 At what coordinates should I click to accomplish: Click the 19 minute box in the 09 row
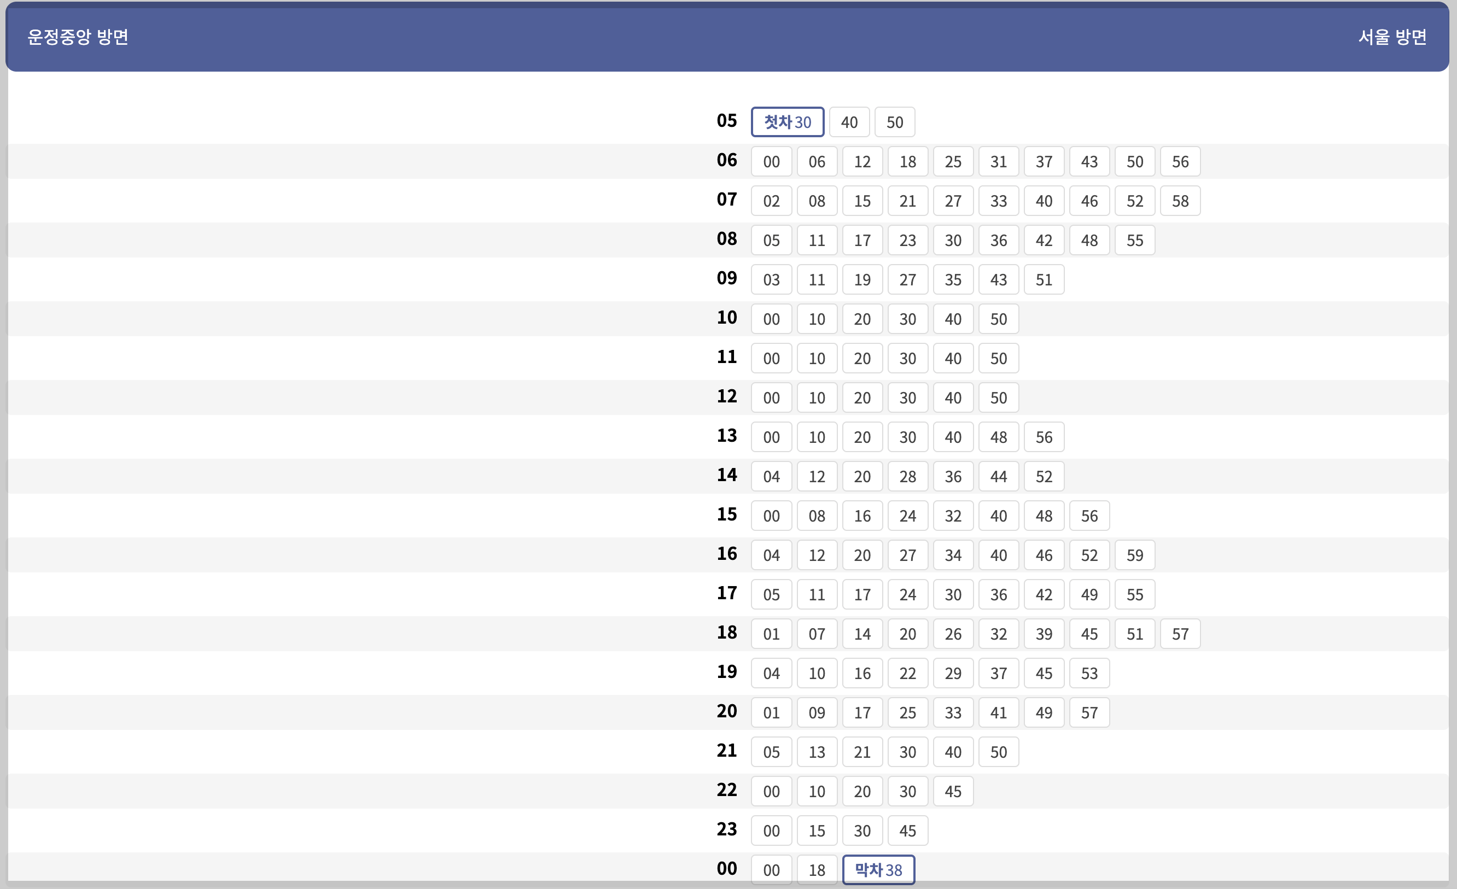click(x=862, y=279)
